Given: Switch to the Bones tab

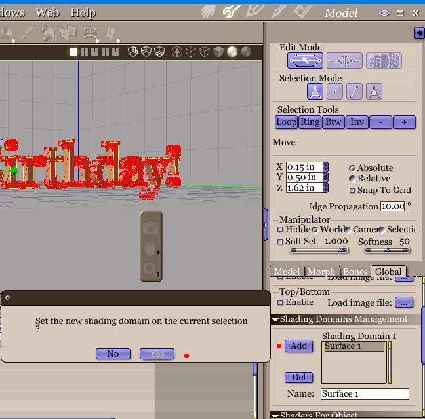Looking at the screenshot, I should [x=355, y=271].
